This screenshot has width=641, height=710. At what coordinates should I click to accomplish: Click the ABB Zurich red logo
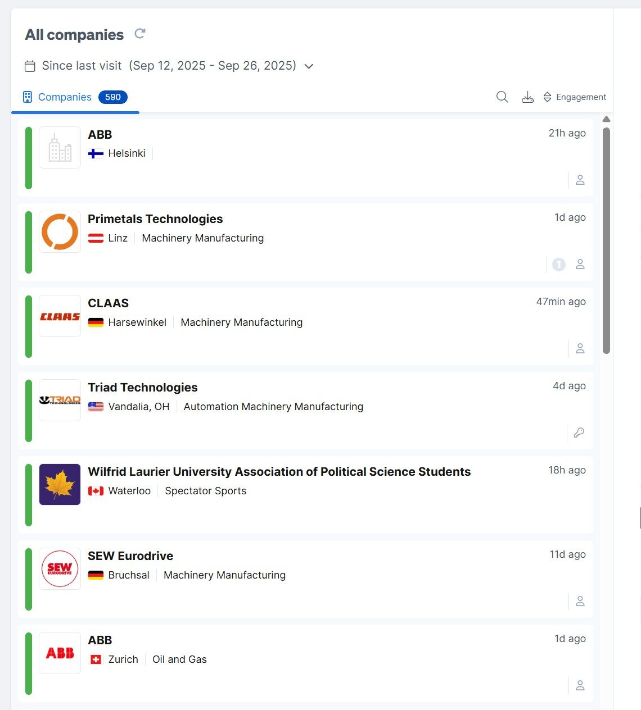60,653
